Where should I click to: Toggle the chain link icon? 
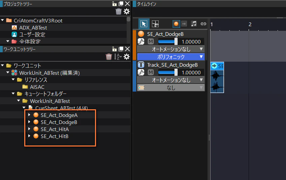203,24
